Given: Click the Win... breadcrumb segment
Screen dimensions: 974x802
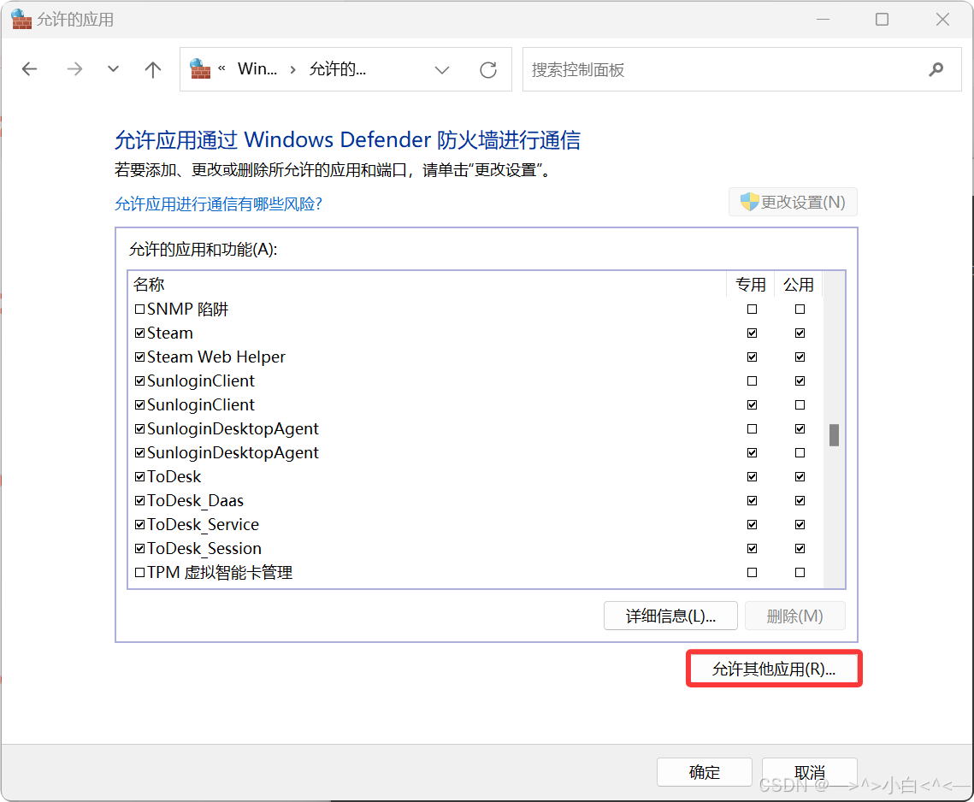Looking at the screenshot, I should pyautogui.click(x=257, y=69).
